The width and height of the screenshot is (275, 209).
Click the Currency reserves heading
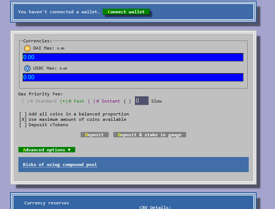tap(47, 203)
